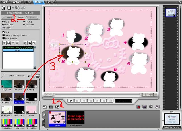Viewport: 182px width, 131px height.
Task: Undo the last action
Action: coord(17,8)
